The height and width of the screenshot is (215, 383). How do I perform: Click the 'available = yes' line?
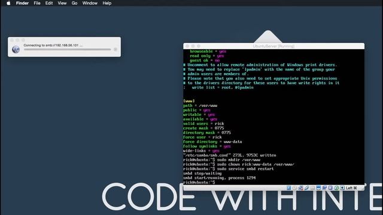click(200, 119)
